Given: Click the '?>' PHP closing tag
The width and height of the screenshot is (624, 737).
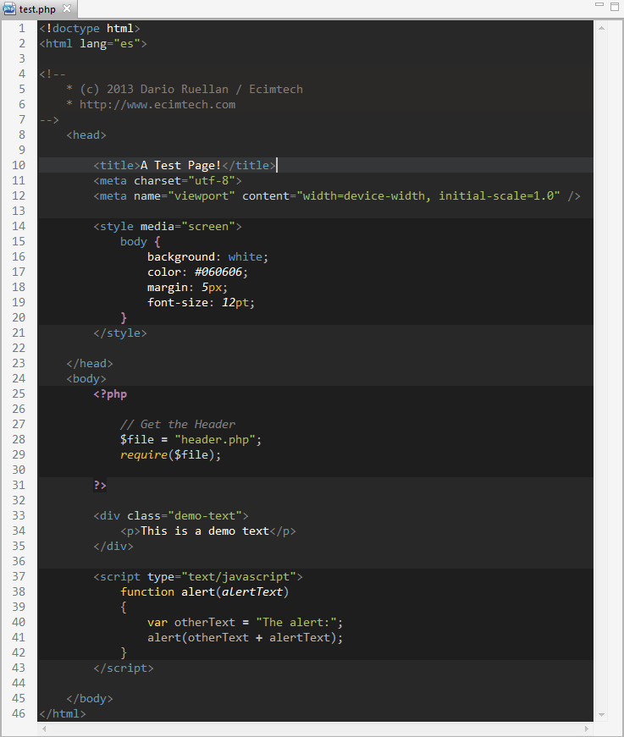Looking at the screenshot, I should [100, 485].
